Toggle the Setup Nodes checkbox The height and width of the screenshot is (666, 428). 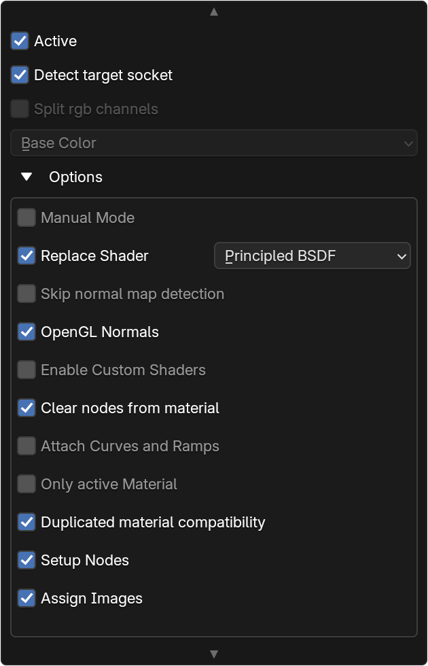[x=26, y=560]
